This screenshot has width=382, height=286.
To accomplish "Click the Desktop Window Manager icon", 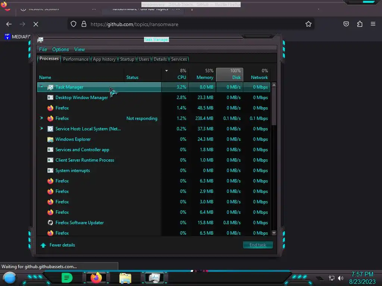I will 50,98.
